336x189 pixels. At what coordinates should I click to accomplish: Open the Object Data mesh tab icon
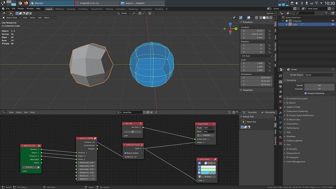[280, 132]
